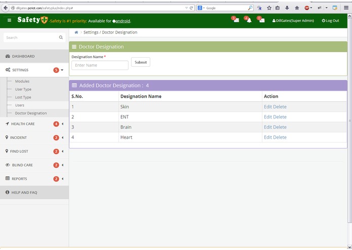
Task: Click the table icon beside Added Doctor Designation
Action: [74, 86]
